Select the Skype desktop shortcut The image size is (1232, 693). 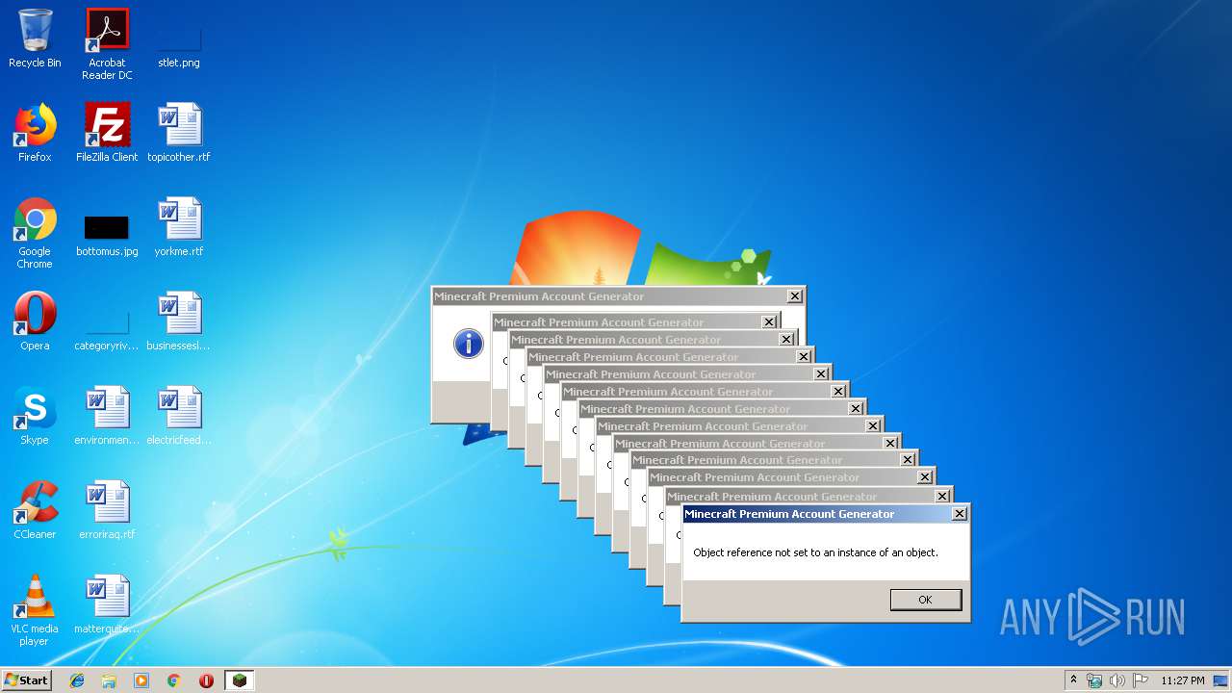(35, 416)
